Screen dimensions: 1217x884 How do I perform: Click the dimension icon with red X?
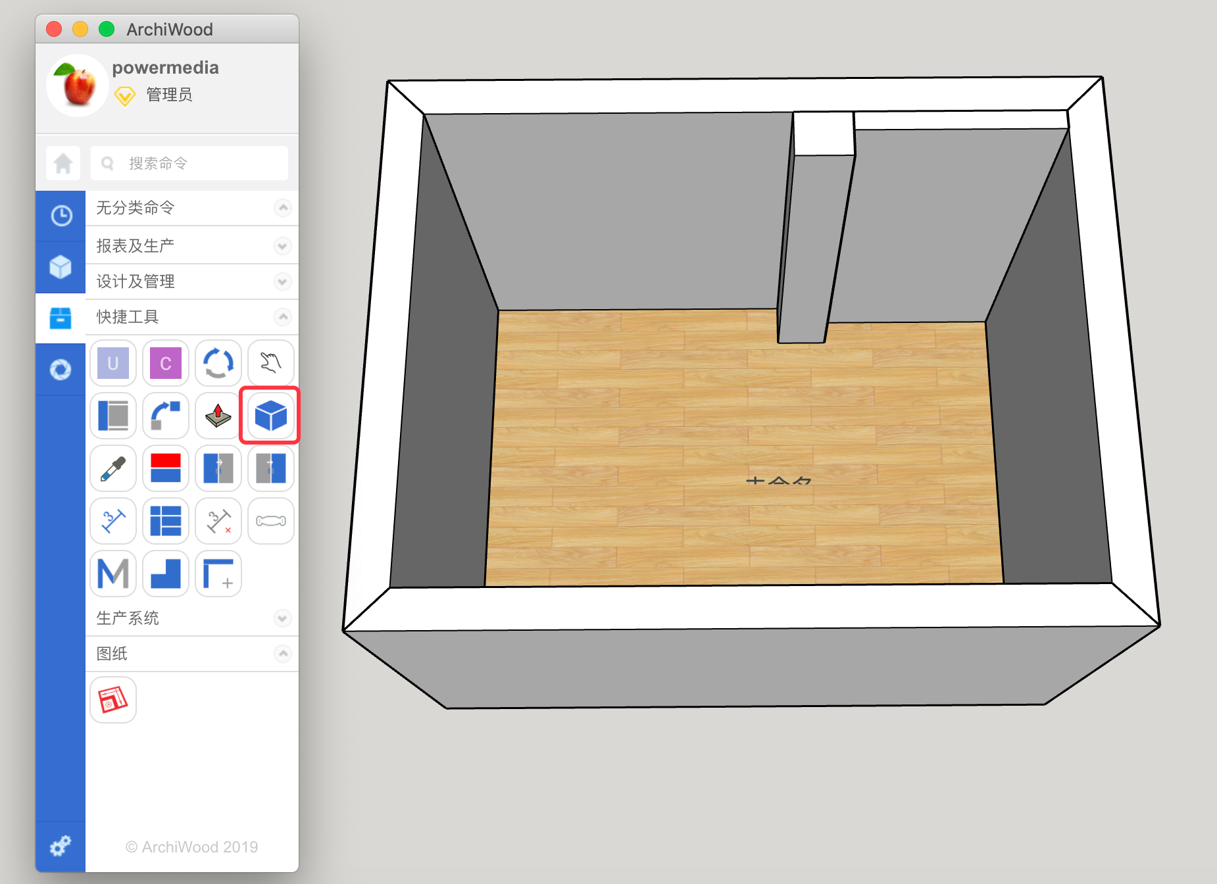pos(218,521)
